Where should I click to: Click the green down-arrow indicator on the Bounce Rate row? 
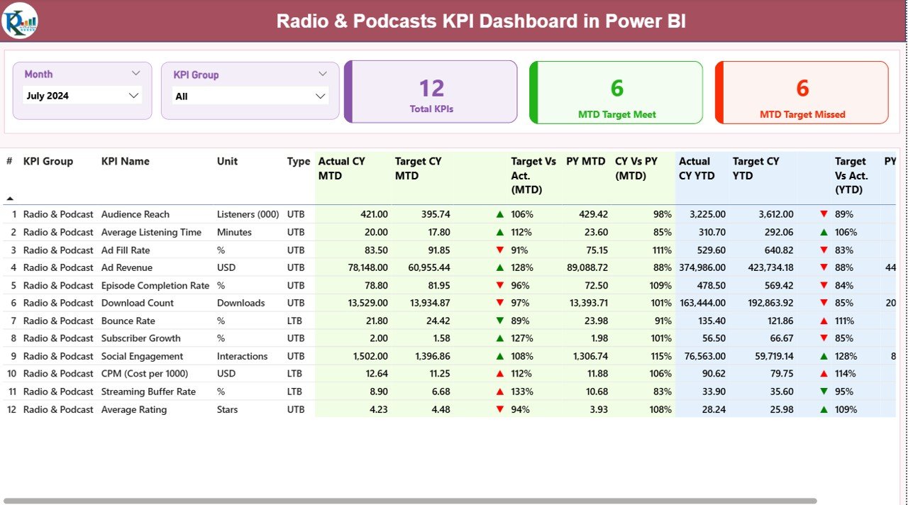503,321
